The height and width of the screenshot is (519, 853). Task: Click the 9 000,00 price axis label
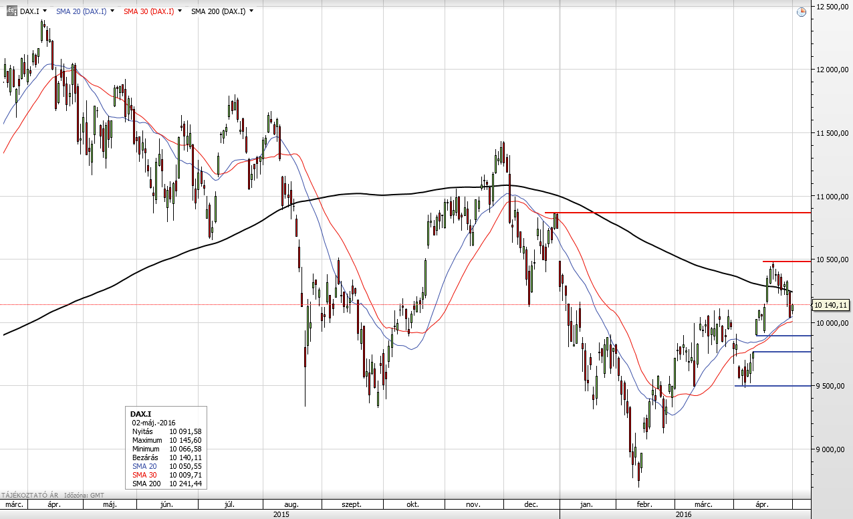coord(832,450)
